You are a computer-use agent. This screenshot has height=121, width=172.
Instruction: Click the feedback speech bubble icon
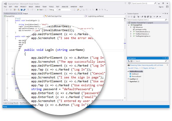[x=130, y=3]
